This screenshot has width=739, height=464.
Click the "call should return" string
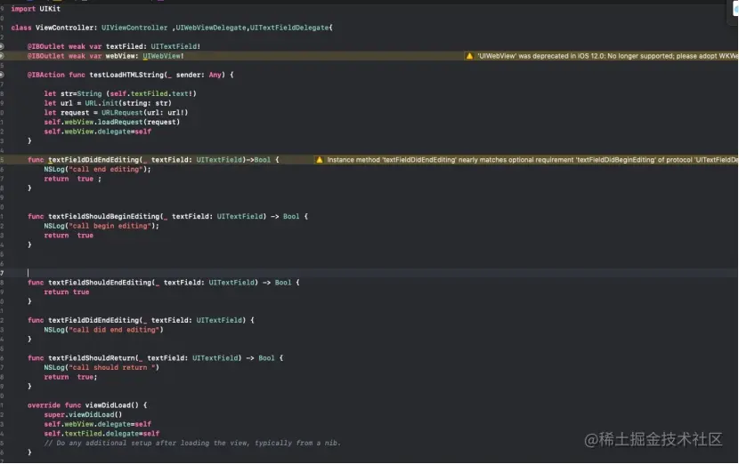tap(111, 367)
